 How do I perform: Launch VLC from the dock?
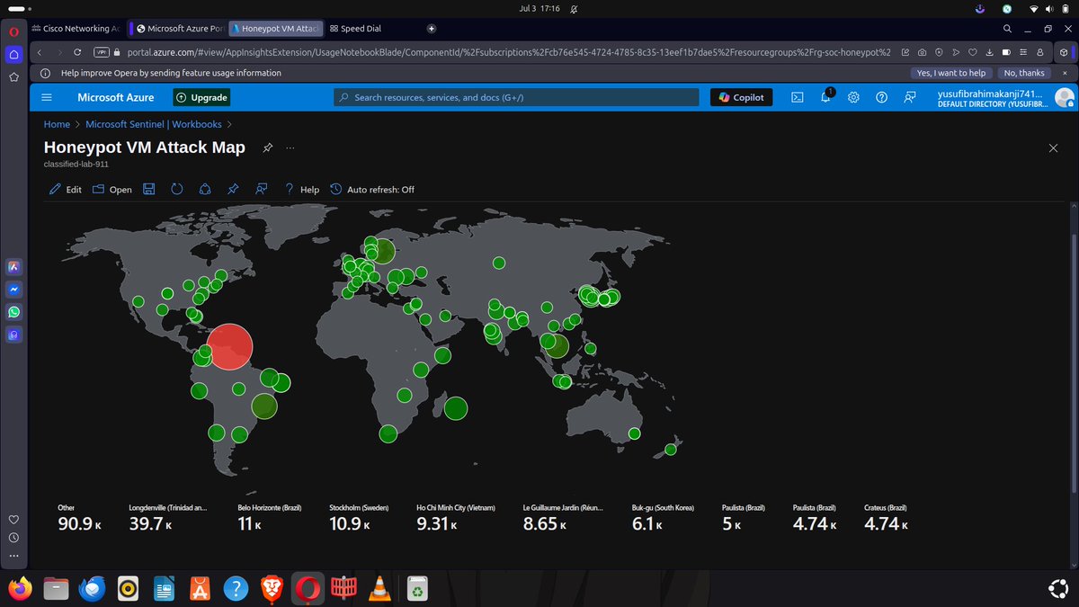click(379, 588)
